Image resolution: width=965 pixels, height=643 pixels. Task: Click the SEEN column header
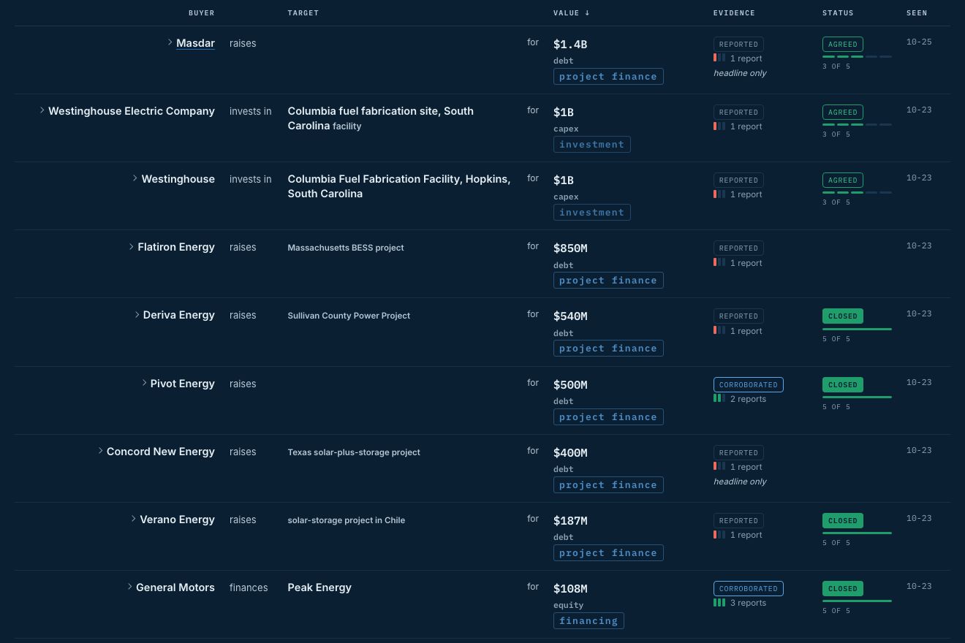pyautogui.click(x=917, y=13)
